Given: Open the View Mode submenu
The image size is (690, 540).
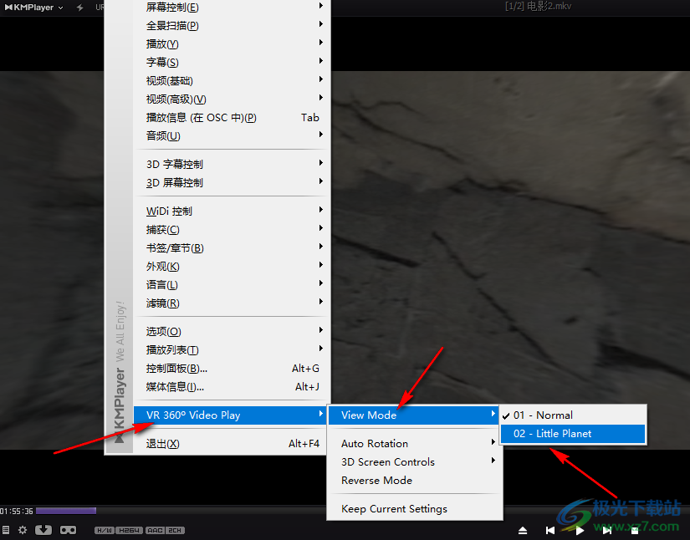Looking at the screenshot, I should pos(413,415).
